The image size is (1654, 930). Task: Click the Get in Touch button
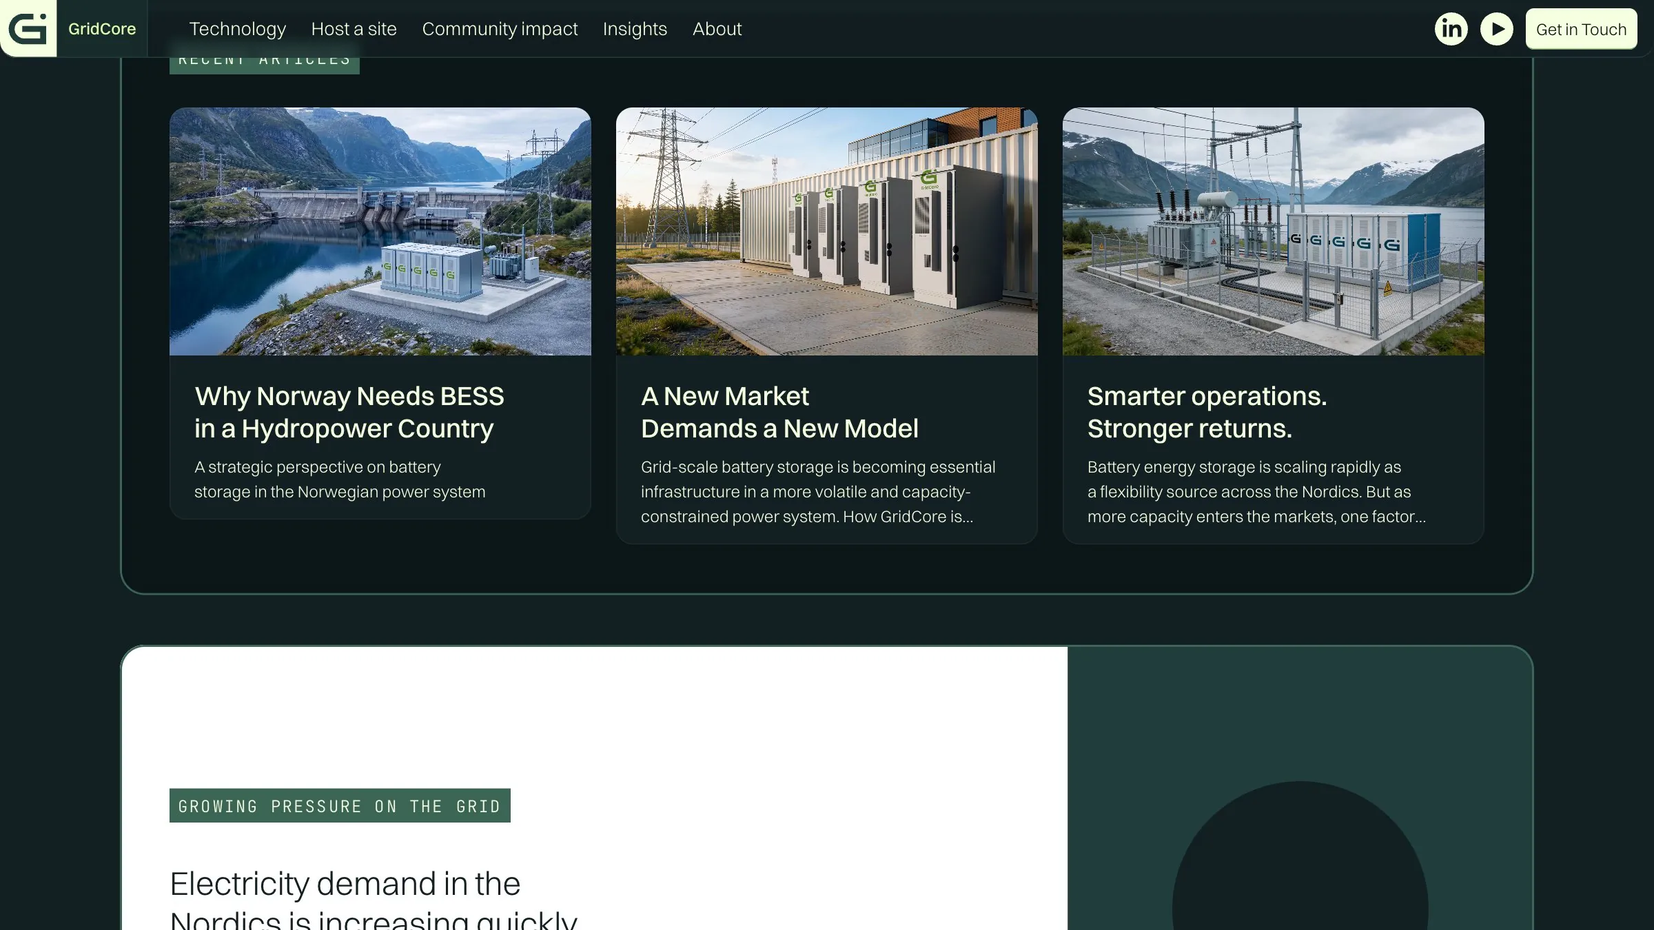click(x=1581, y=29)
